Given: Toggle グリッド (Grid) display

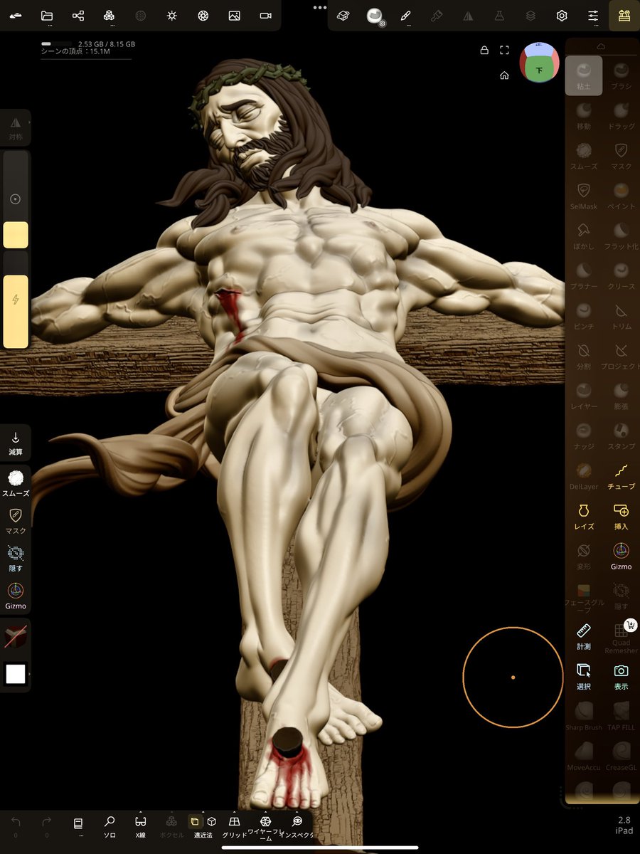Looking at the screenshot, I should [234, 826].
